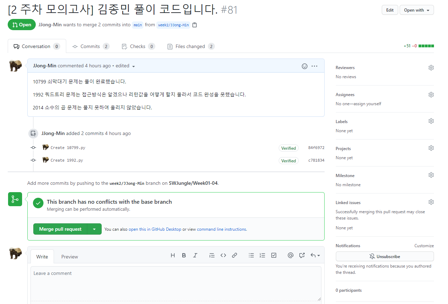Open JJong-Min author link in comment header
Screen dimensions: 448x304
[45, 66]
